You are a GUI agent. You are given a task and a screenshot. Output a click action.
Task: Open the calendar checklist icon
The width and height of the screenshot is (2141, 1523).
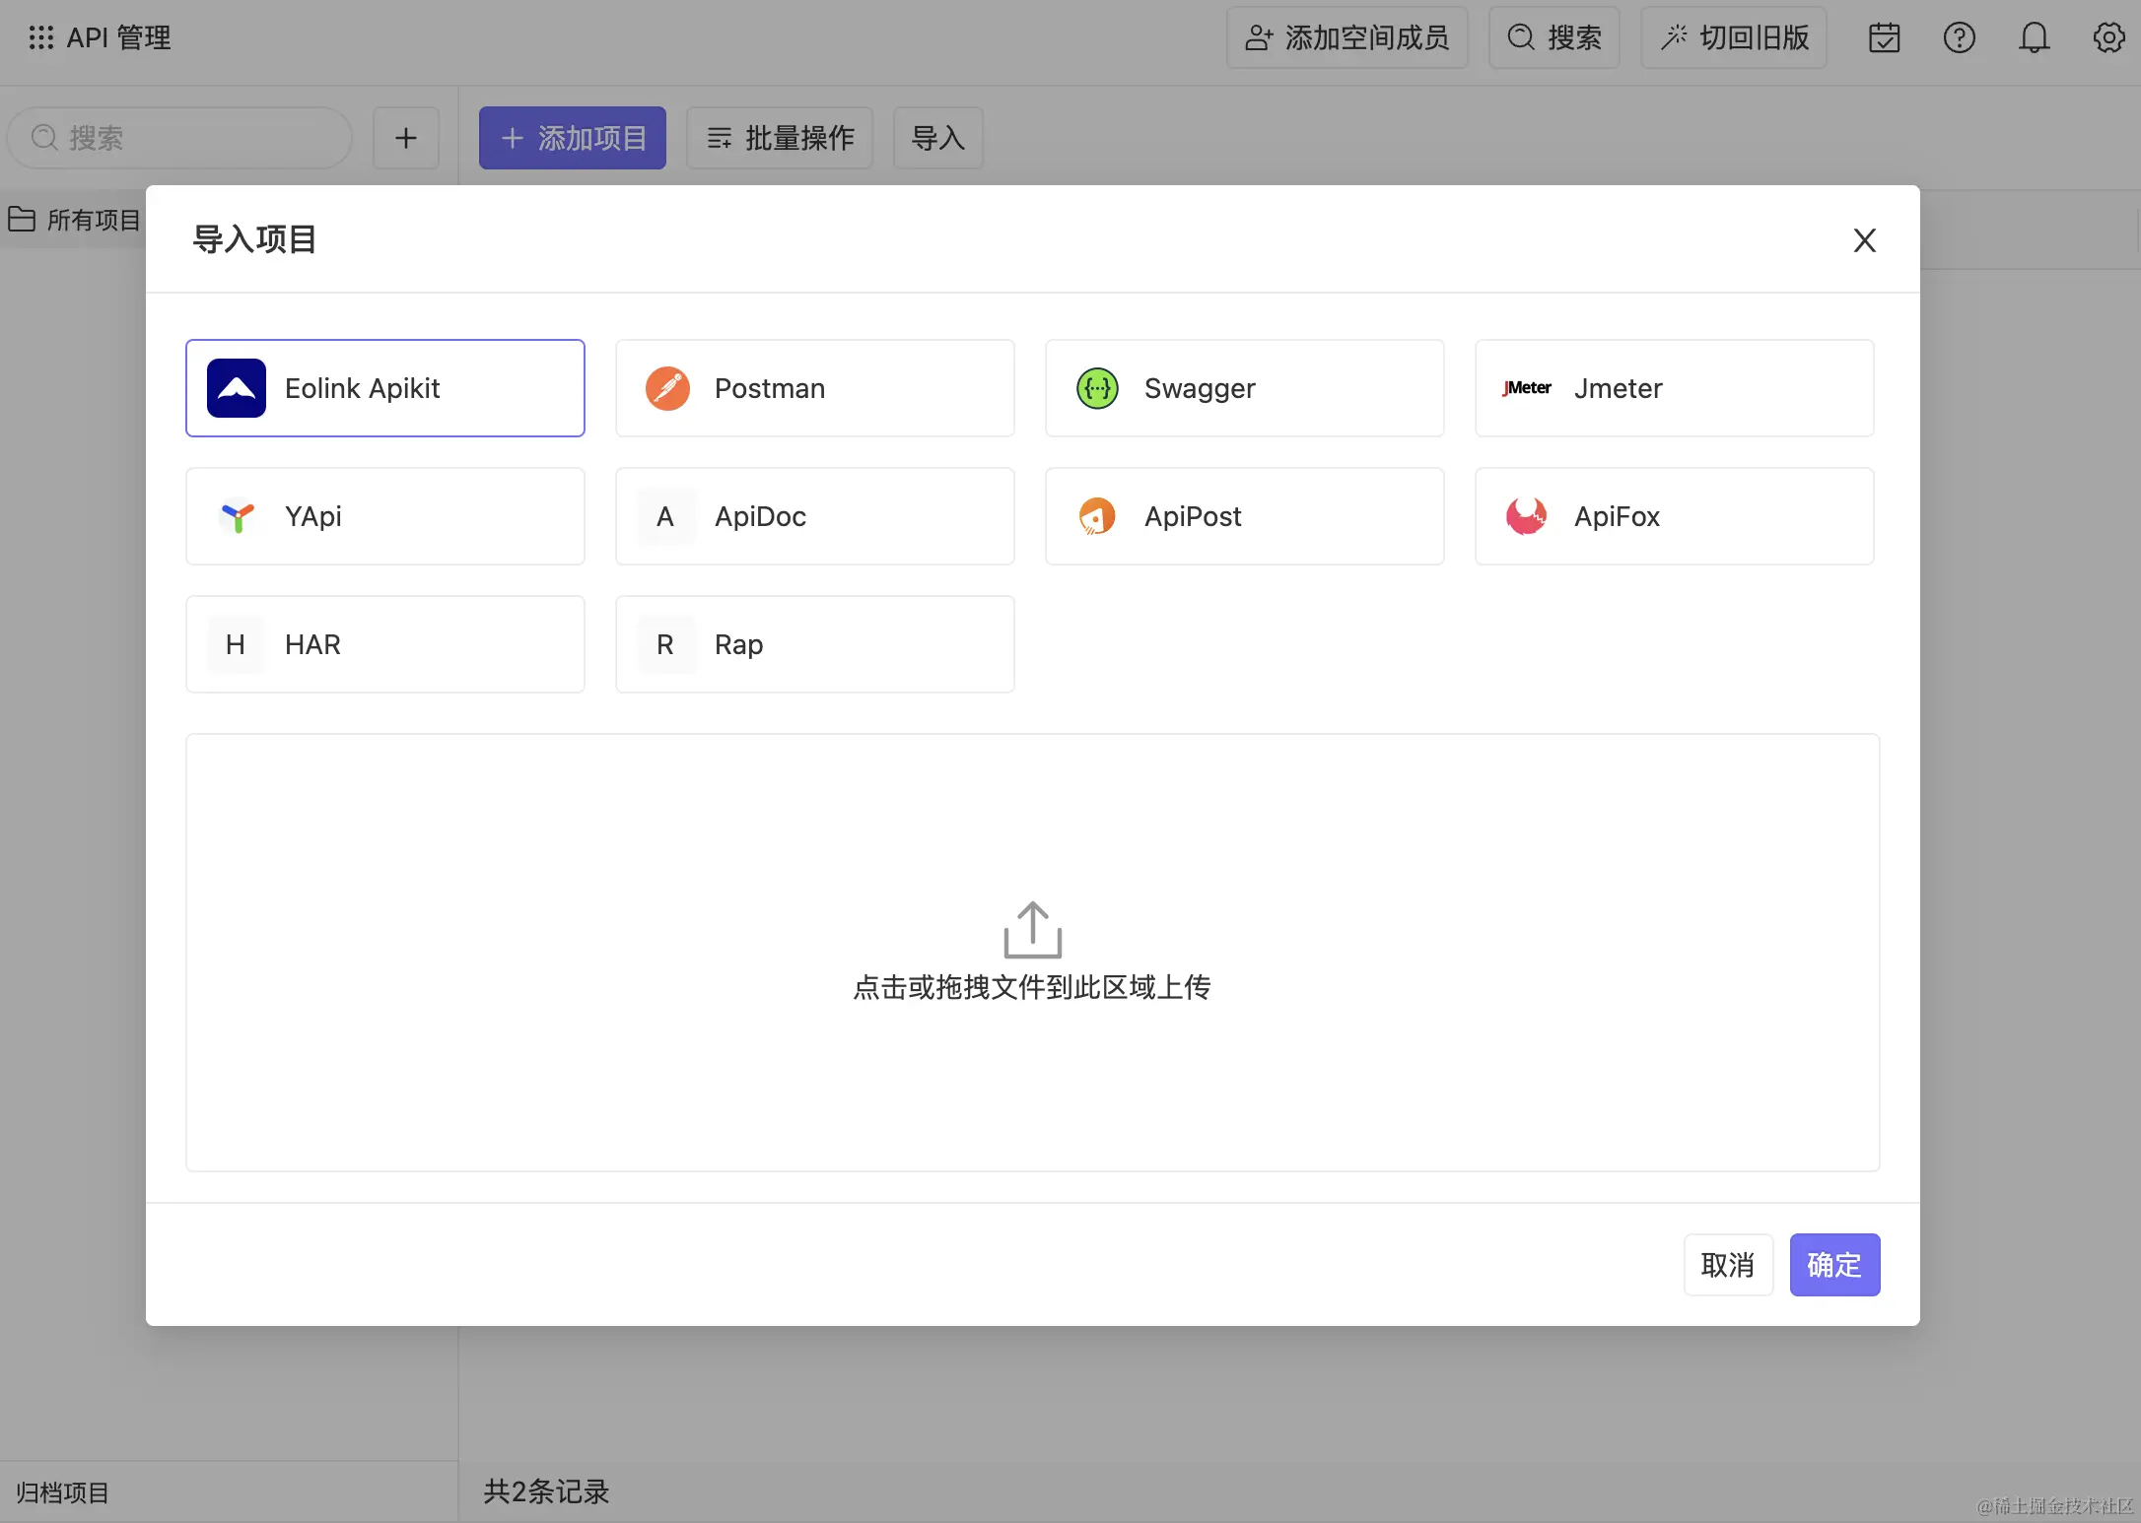click(1884, 38)
